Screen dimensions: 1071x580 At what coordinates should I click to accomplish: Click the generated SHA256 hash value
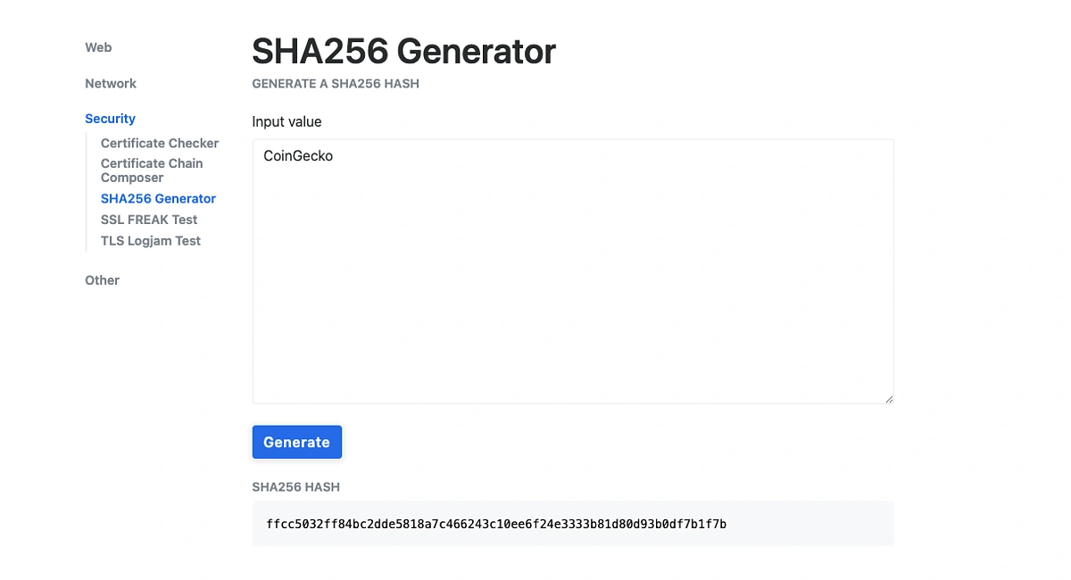click(495, 524)
